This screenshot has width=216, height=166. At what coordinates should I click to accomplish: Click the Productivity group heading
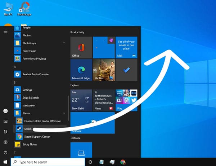coord(77,32)
